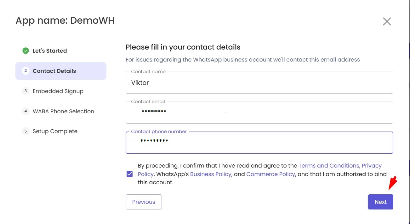Jump to WABA Phone Selection step
410x224 pixels.
click(63, 111)
